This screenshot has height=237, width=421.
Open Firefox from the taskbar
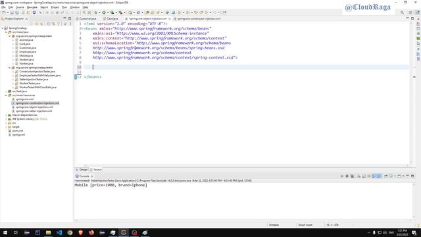point(91,232)
